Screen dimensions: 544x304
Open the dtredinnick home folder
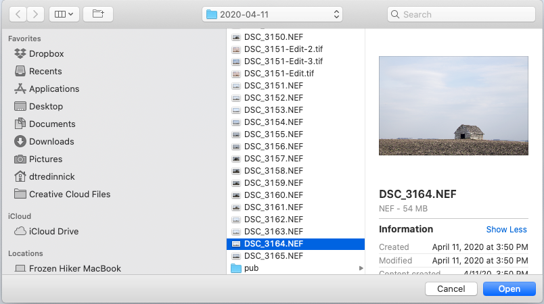point(45,176)
